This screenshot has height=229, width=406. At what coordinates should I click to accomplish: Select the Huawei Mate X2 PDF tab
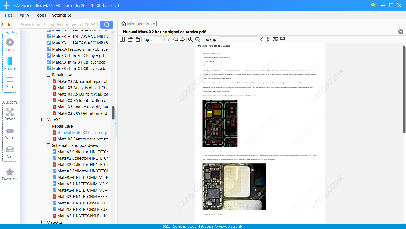(164, 32)
